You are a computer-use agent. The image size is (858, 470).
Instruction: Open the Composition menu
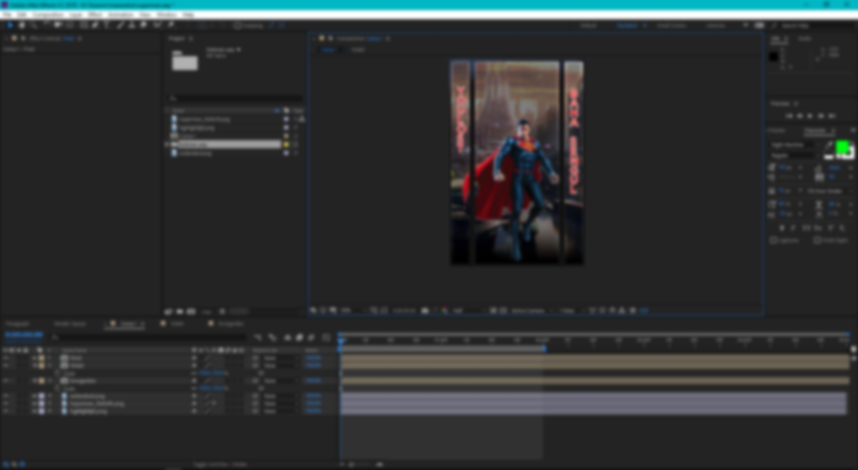tap(48, 15)
